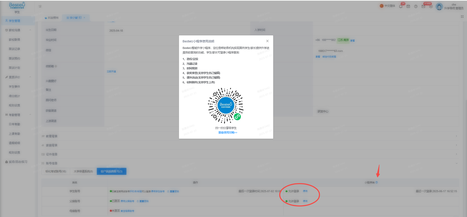Switch to the 大学申请系统(0) tab
Screen dimensions: 467x217
[83, 171]
